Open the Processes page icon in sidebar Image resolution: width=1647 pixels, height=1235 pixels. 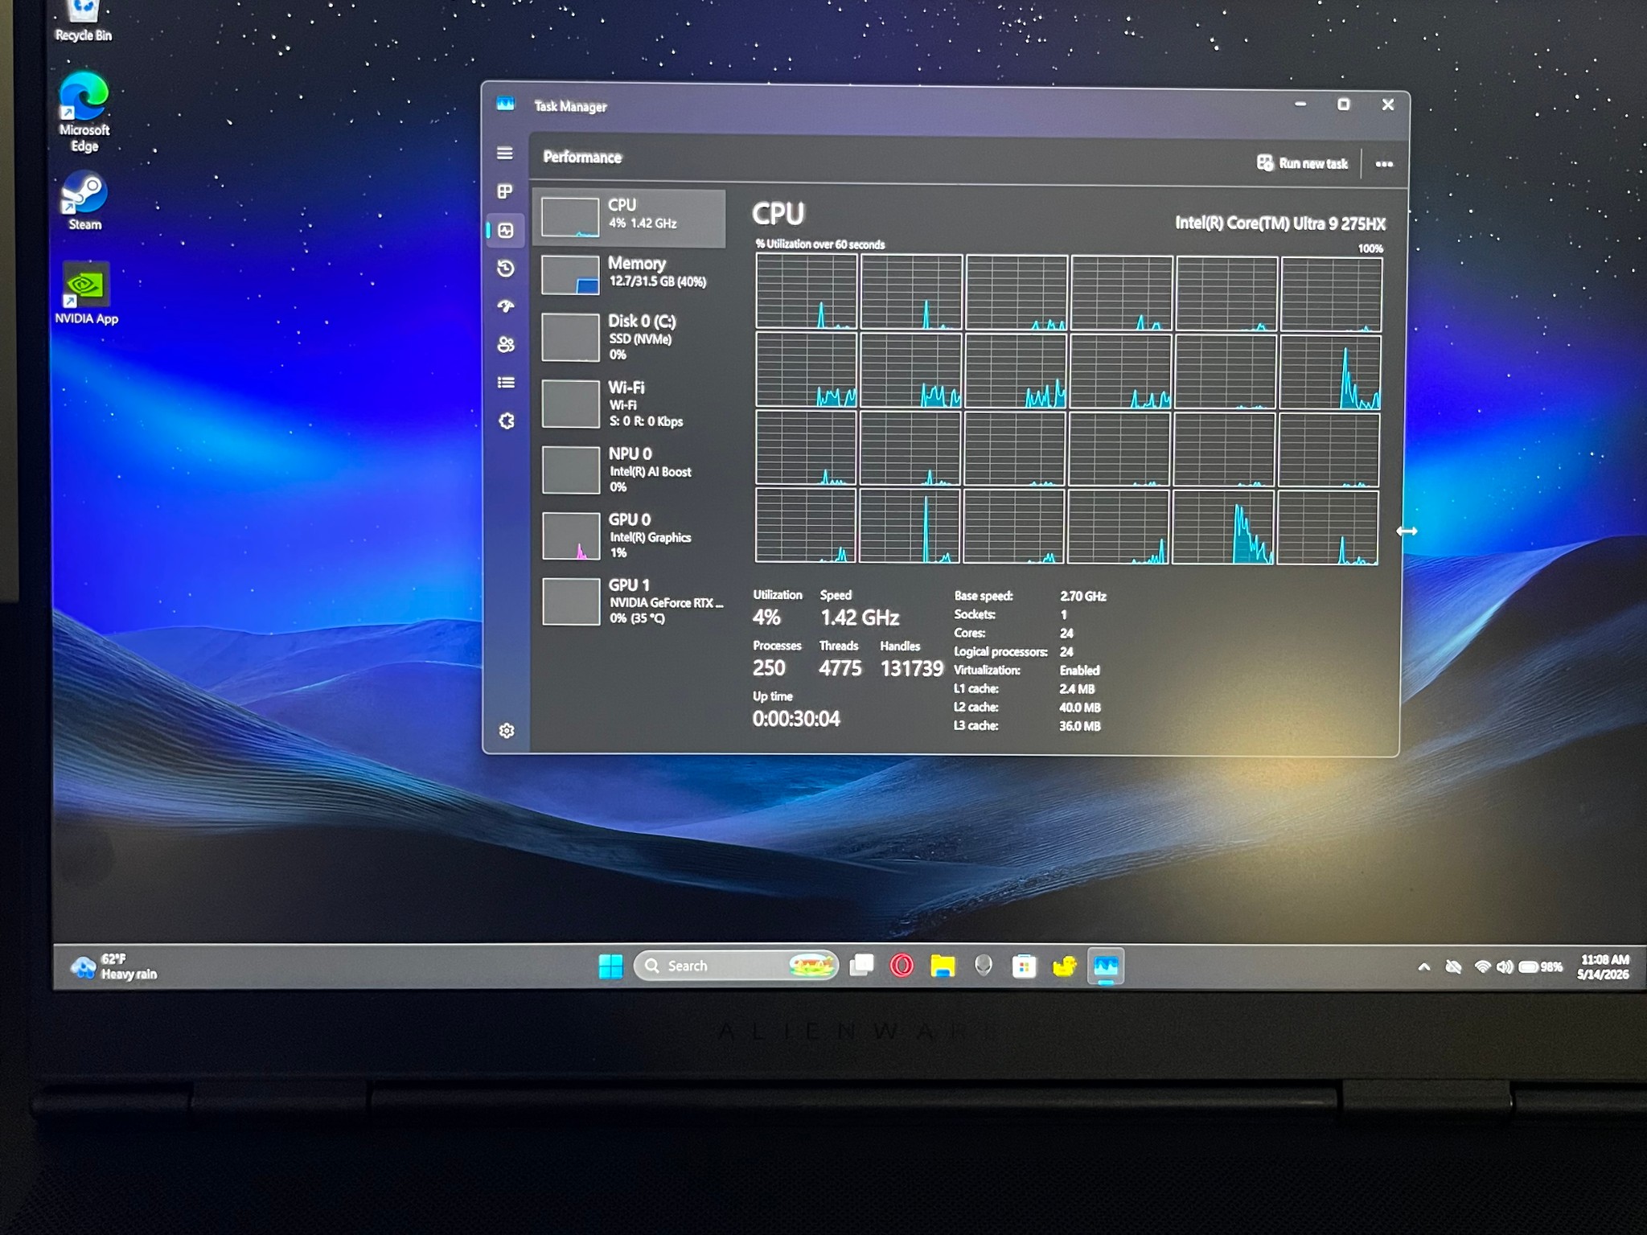pos(505,191)
